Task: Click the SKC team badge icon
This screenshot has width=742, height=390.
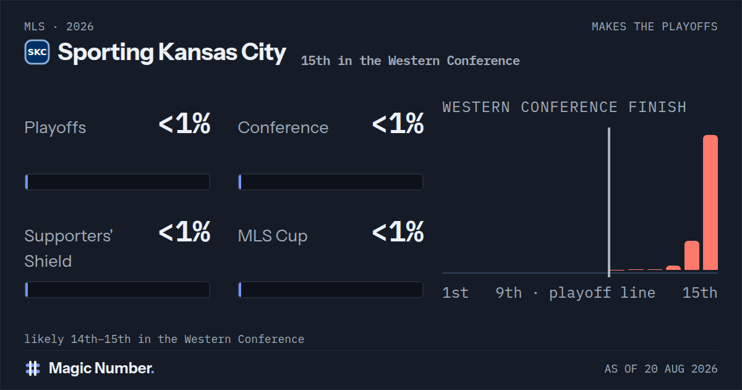Action: pyautogui.click(x=37, y=53)
